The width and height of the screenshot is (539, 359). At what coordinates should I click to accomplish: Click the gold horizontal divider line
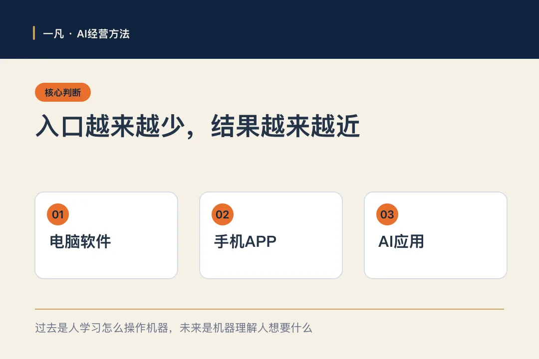tap(269, 309)
